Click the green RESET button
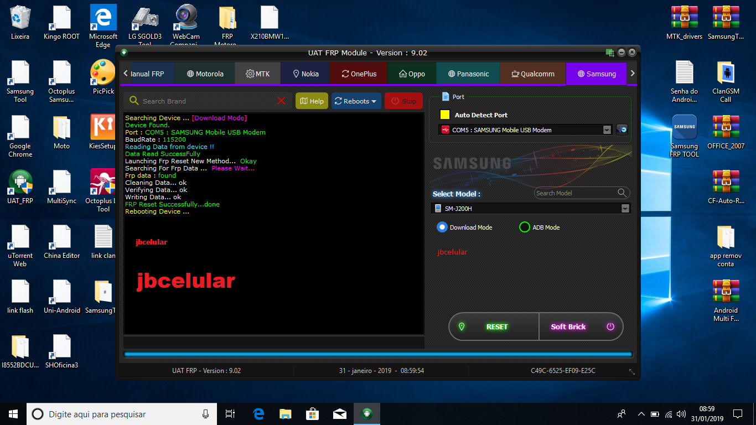The image size is (756, 425). tap(494, 326)
